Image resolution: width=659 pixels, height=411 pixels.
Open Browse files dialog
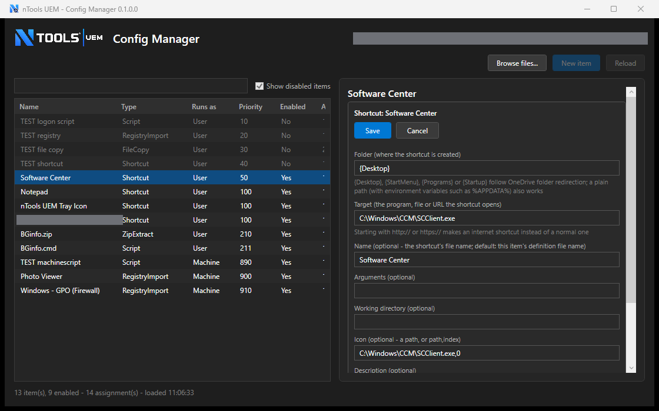click(x=517, y=63)
